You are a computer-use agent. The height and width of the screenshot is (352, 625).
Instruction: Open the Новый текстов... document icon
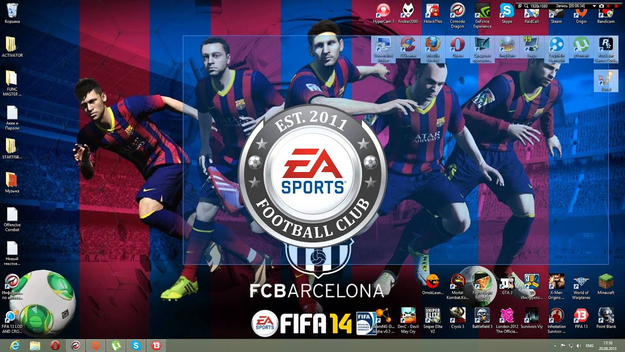12,253
